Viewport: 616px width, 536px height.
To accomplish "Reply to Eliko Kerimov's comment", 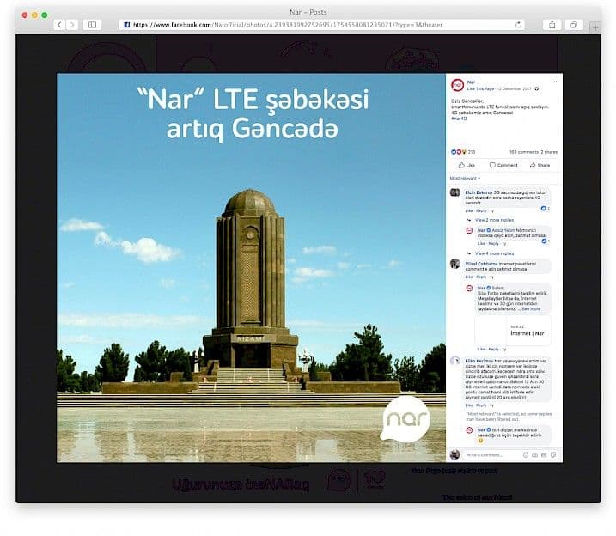I will [481, 405].
